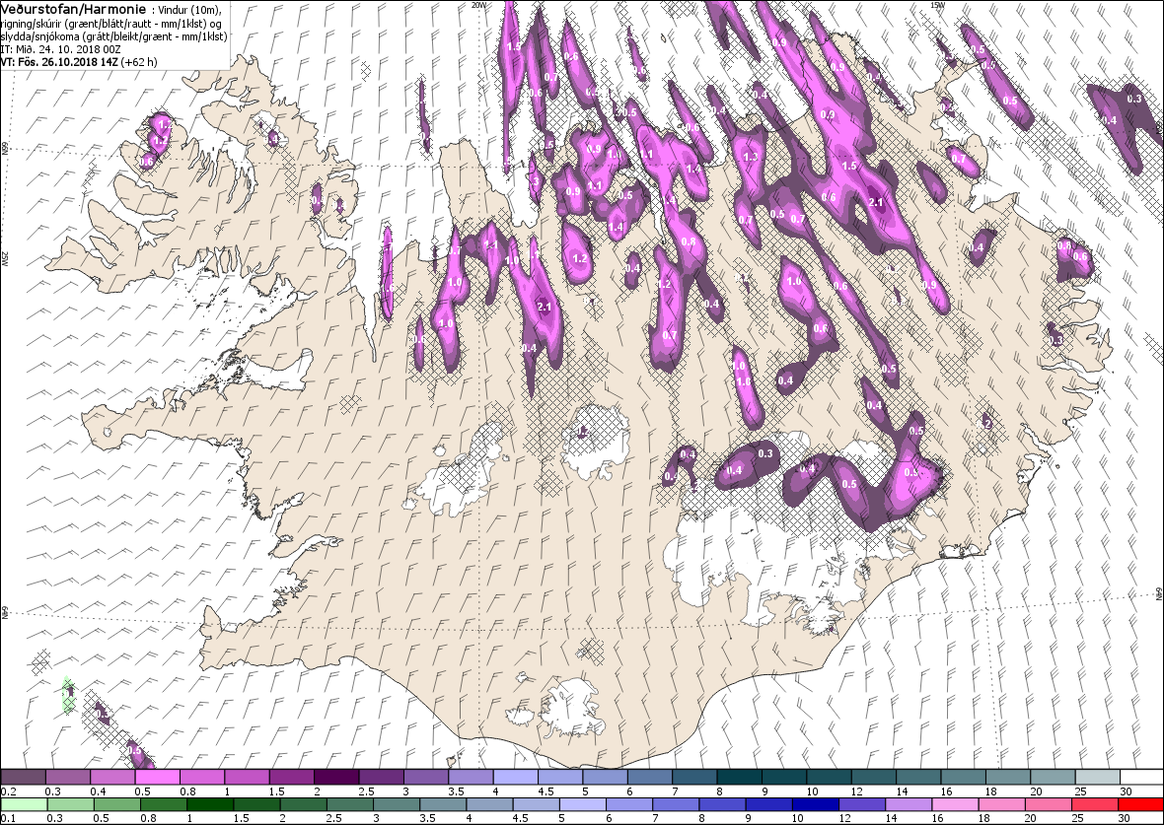Click the small green rain patch off southwest coast

click(x=68, y=695)
